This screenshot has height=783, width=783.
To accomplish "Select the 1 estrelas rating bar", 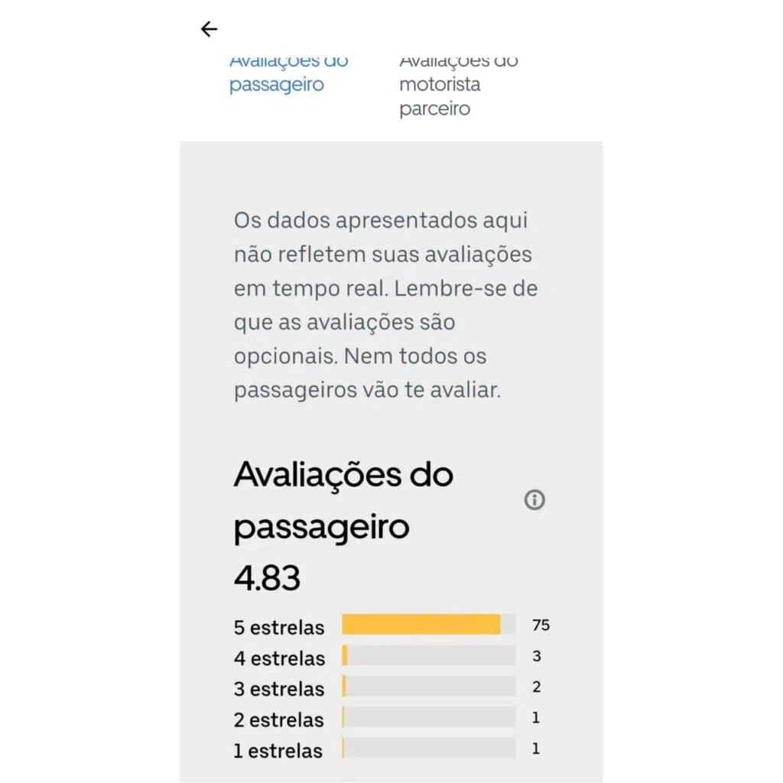I will tap(428, 748).
